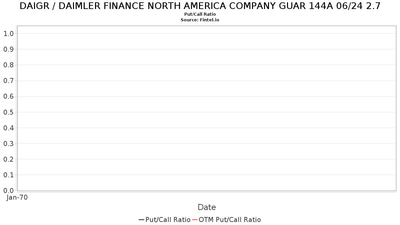Click the 0.2 y-axis tick label
The width and height of the screenshot is (400, 225).
pos(8,159)
